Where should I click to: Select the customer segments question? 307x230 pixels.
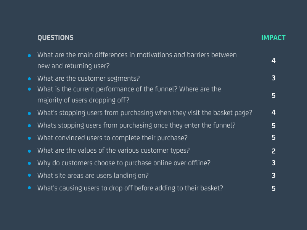tap(88, 78)
